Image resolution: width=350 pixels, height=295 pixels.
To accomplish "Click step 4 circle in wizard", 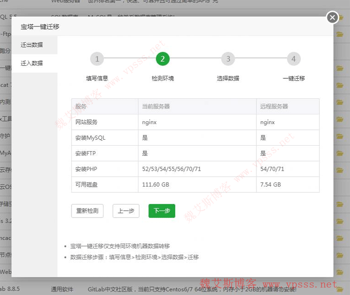I will pos(293,59).
